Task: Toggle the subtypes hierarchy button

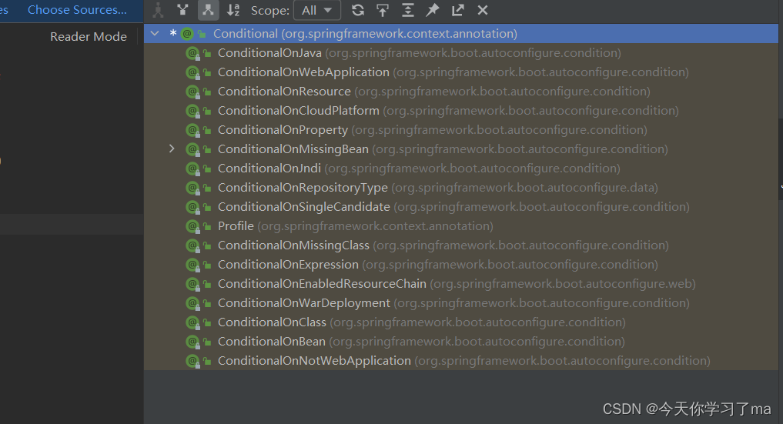Action: tap(208, 10)
